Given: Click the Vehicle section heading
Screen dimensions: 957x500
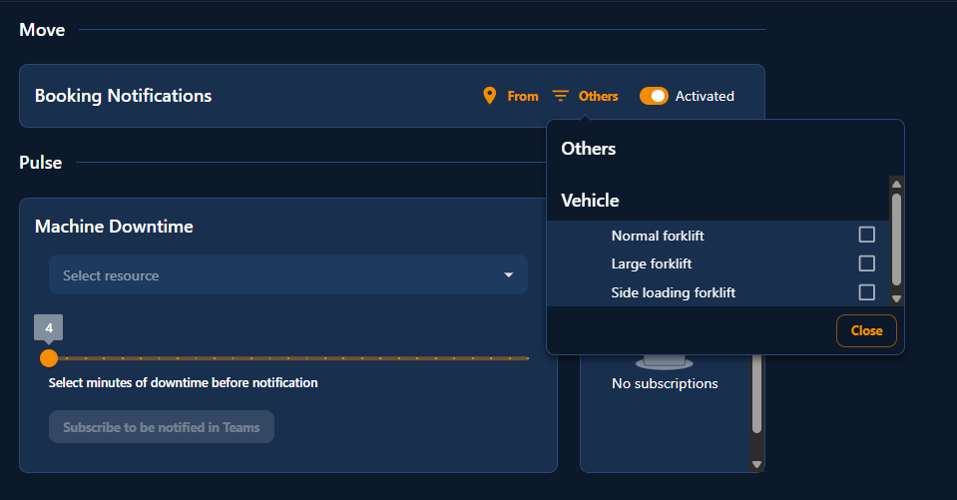Looking at the screenshot, I should coord(590,201).
